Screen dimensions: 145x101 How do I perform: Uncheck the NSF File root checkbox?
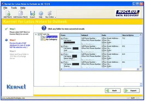pos(39,34)
